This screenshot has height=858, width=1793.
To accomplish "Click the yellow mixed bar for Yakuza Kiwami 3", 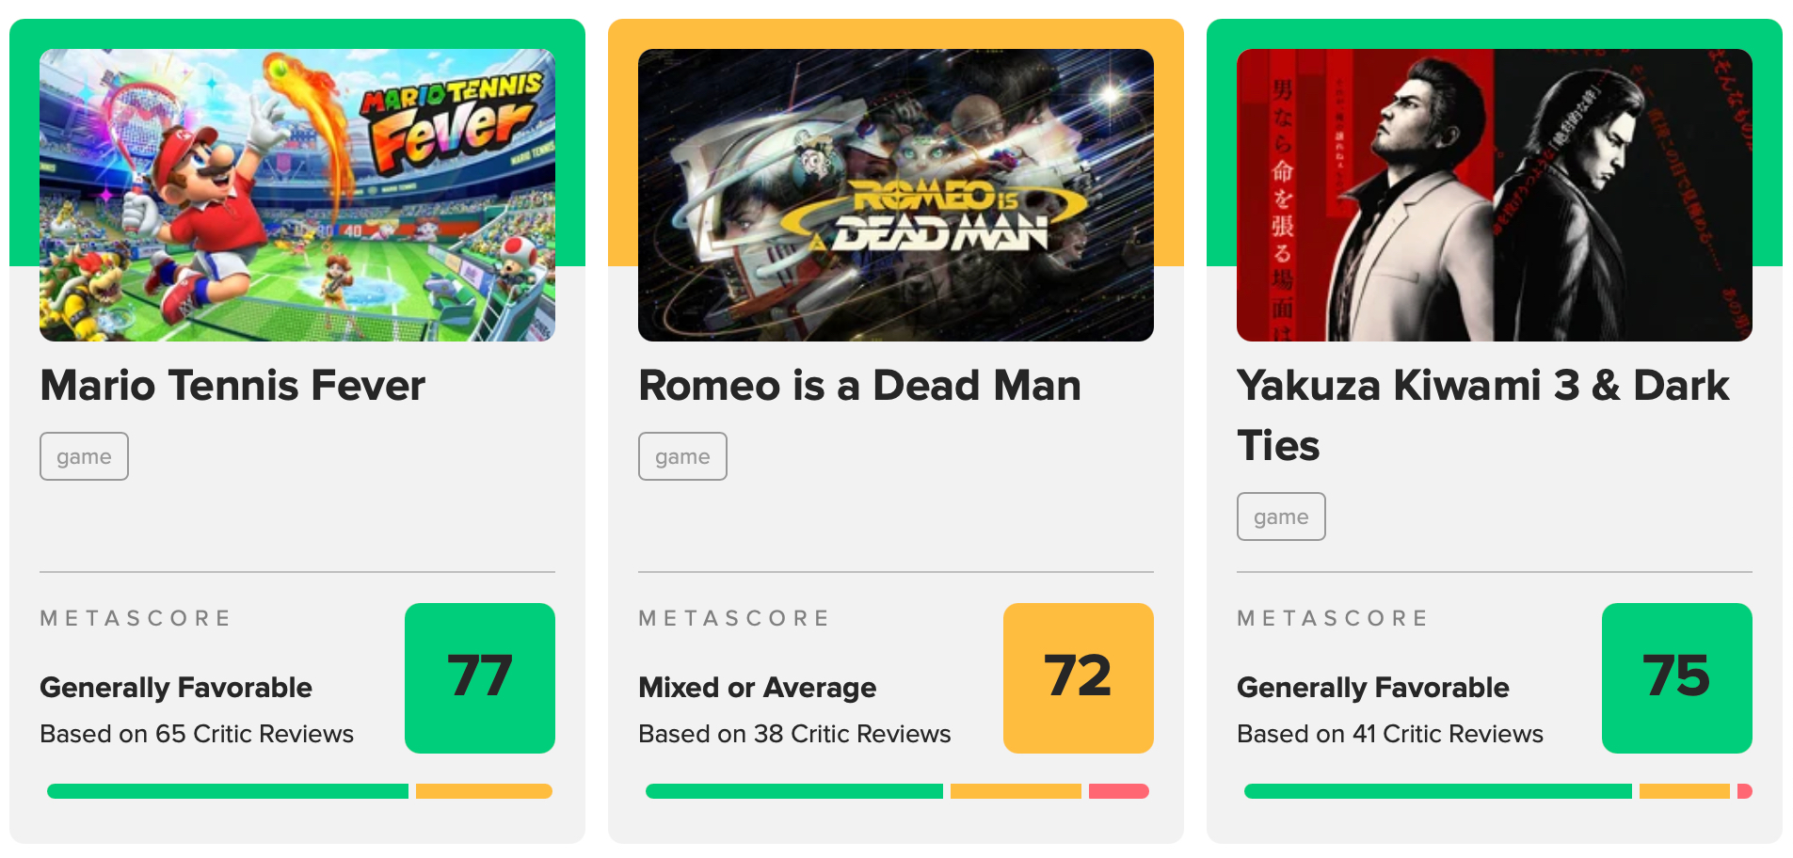I will point(1684,791).
